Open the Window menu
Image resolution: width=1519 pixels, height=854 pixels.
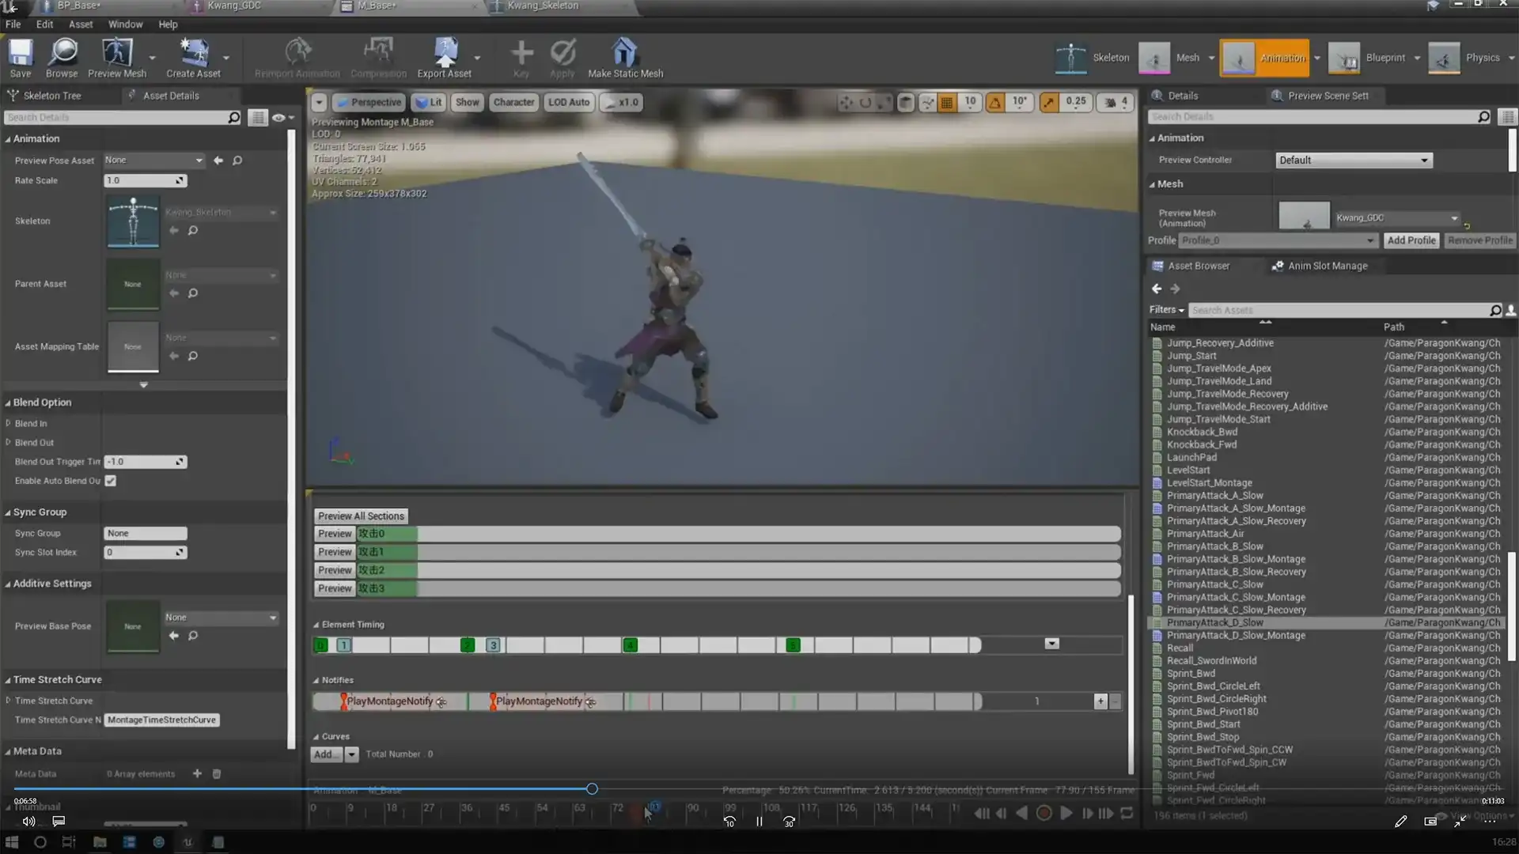(125, 25)
